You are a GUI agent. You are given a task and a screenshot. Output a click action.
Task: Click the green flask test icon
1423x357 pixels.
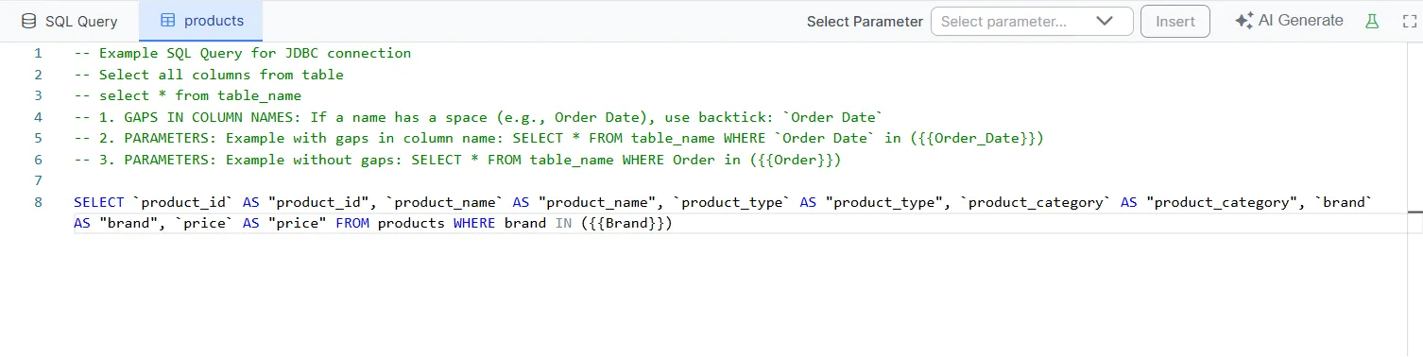click(x=1372, y=21)
